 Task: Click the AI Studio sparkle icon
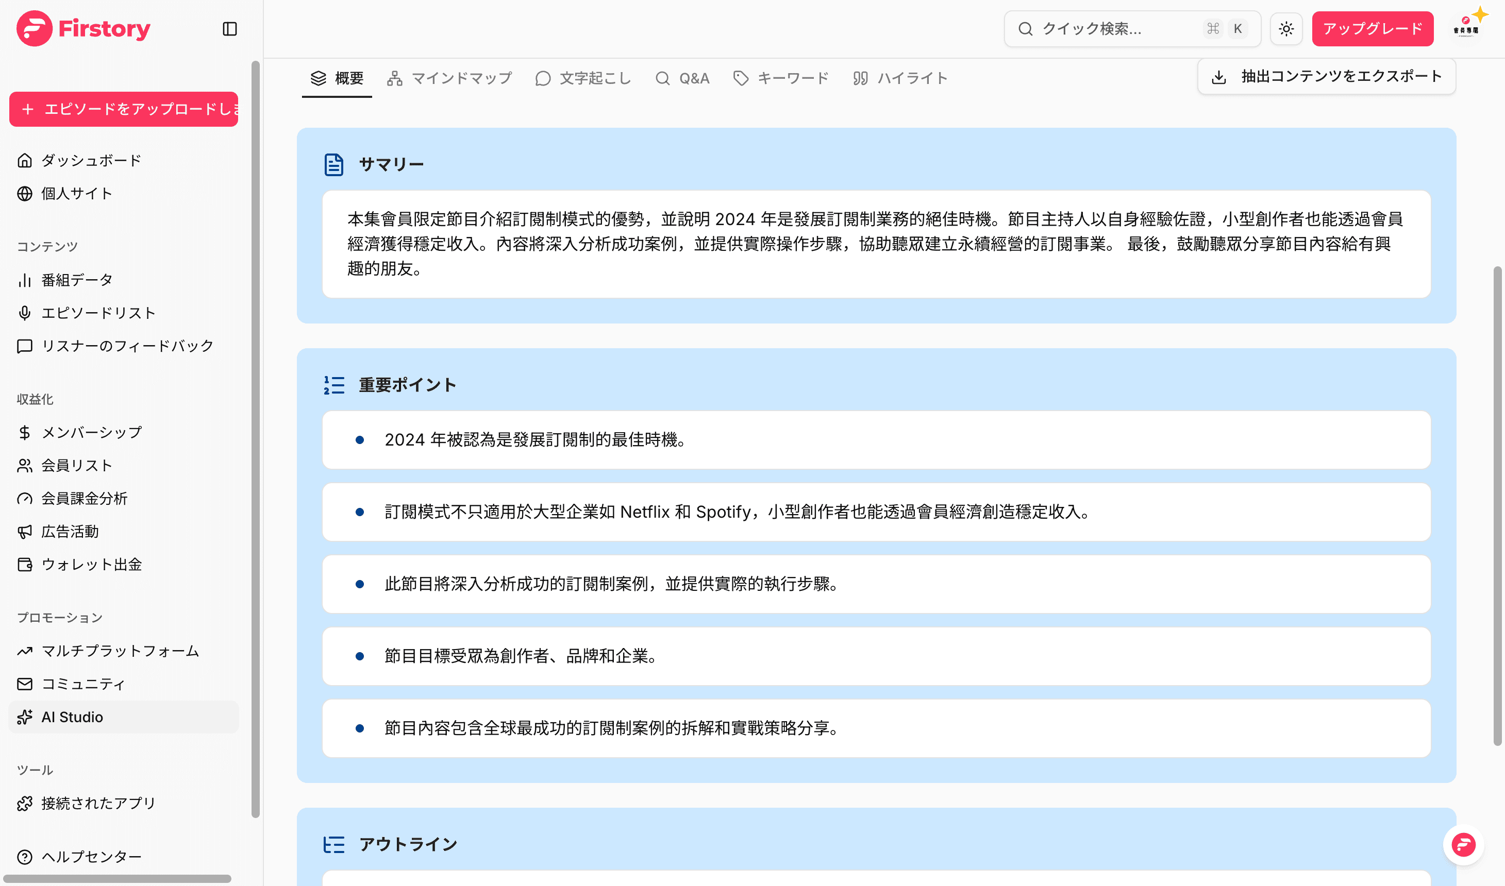point(25,717)
